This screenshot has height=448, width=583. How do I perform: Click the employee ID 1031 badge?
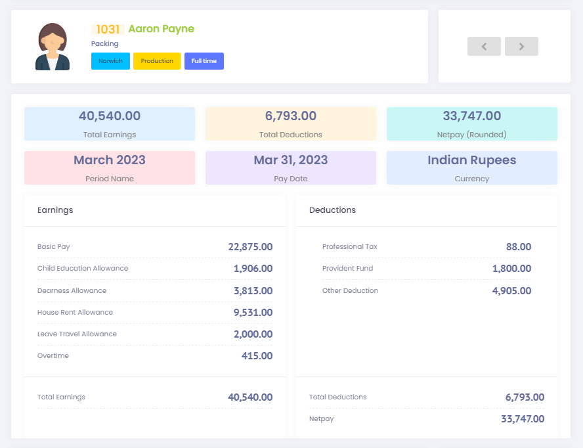[x=108, y=29]
